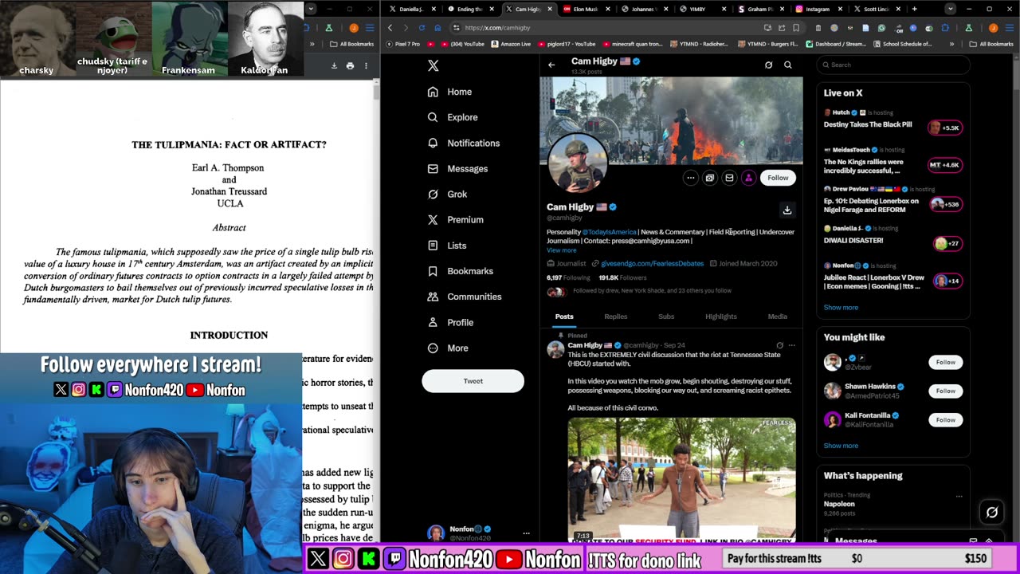Open Bookmarks in X sidebar
Image resolution: width=1020 pixels, height=574 pixels.
(x=460, y=271)
